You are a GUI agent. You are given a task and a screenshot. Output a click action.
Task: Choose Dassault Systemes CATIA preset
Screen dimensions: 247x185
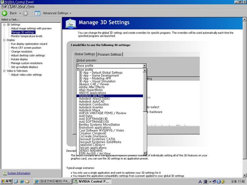point(110,139)
